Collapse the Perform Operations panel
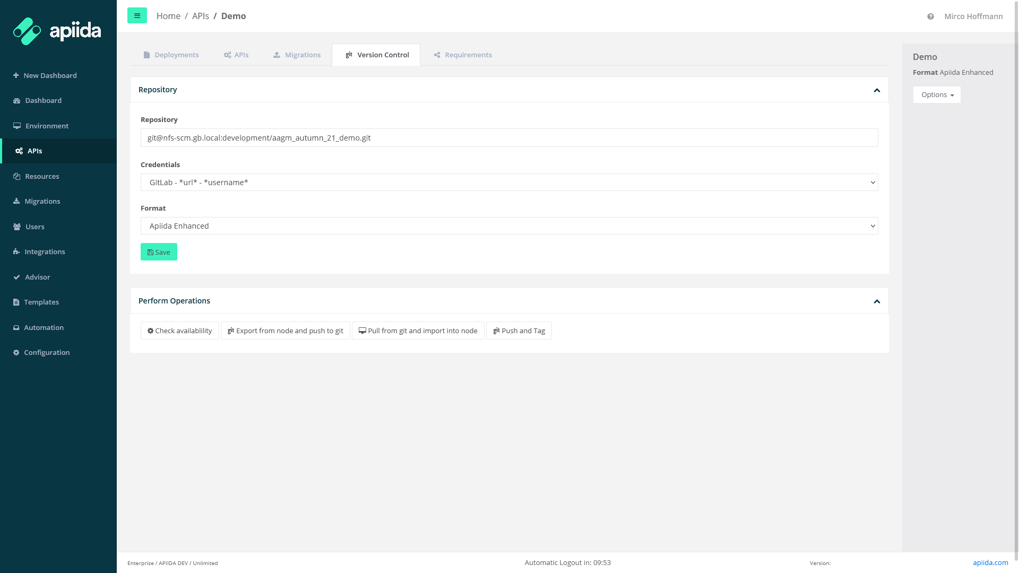This screenshot has height=573, width=1019. (877, 301)
